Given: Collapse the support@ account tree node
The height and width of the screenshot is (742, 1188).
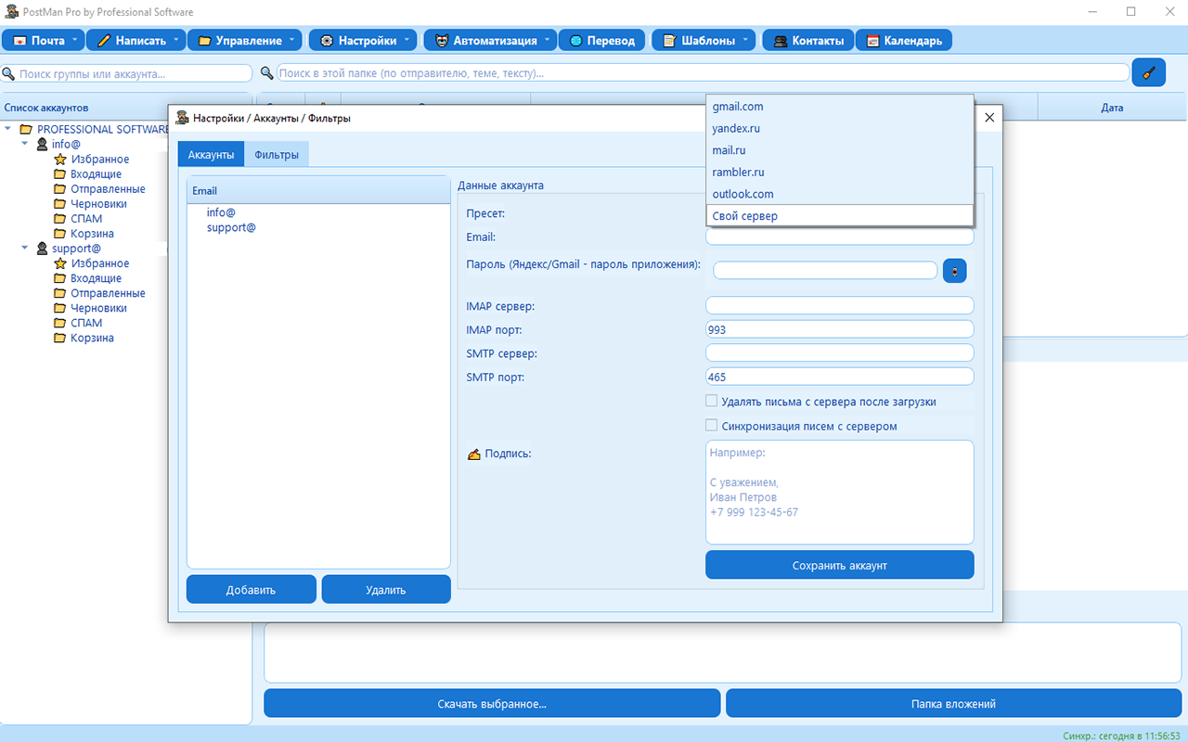Looking at the screenshot, I should [x=25, y=248].
